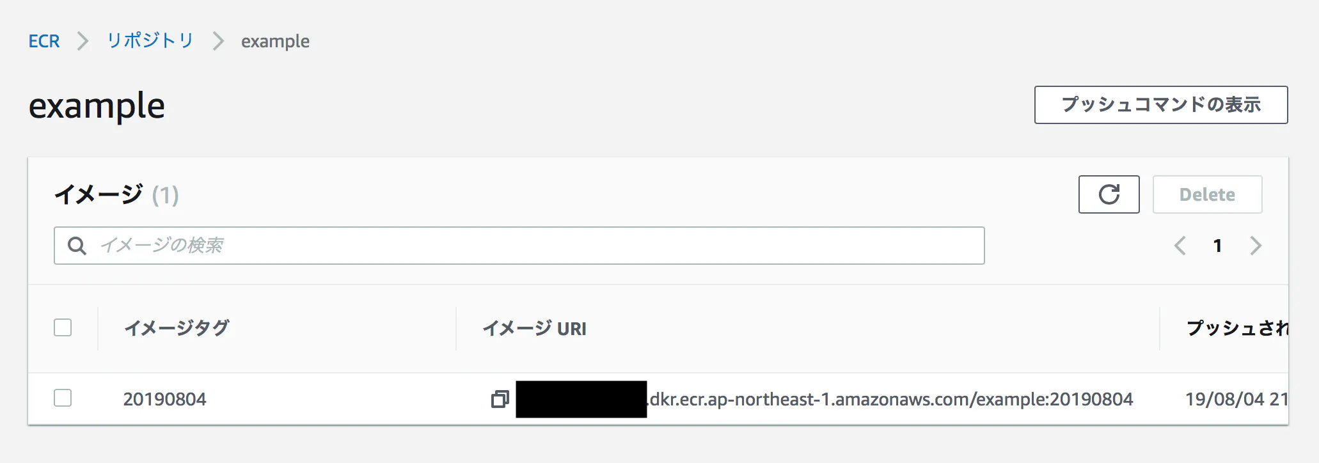Click the chevron between リポジトリ and example
This screenshot has height=463, width=1319.
(x=218, y=41)
